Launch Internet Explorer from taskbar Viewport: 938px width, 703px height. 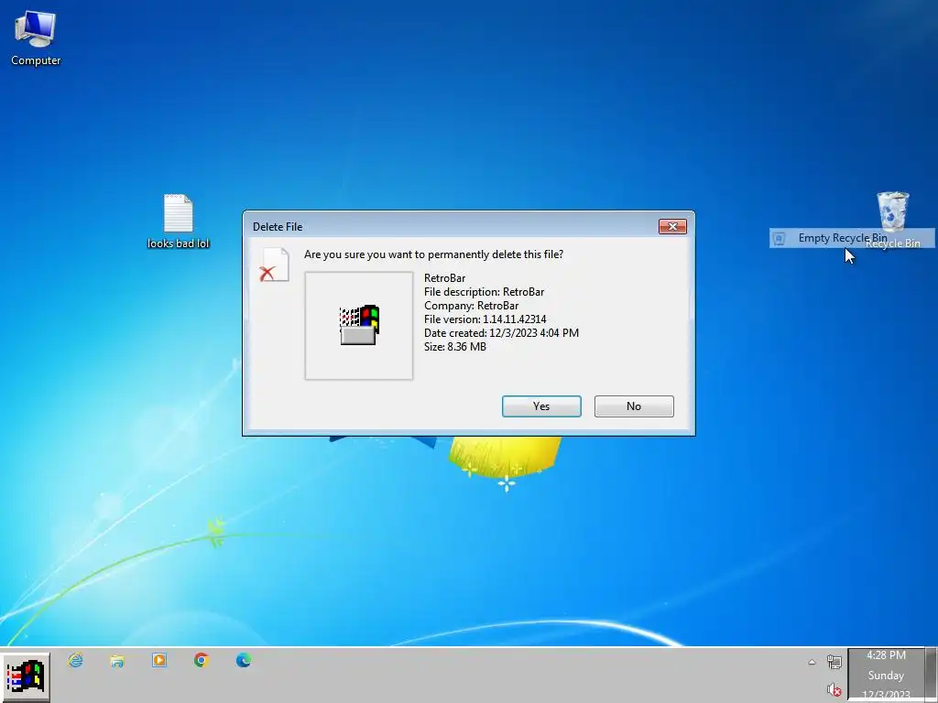pyautogui.click(x=75, y=660)
